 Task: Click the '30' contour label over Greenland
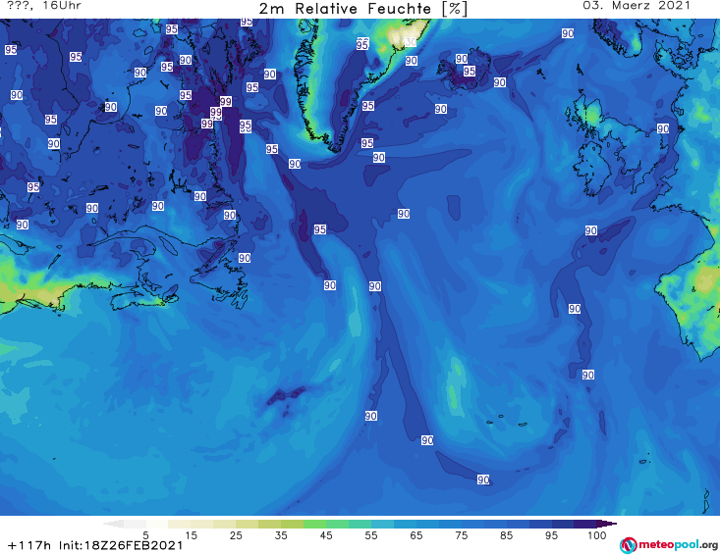point(410,42)
